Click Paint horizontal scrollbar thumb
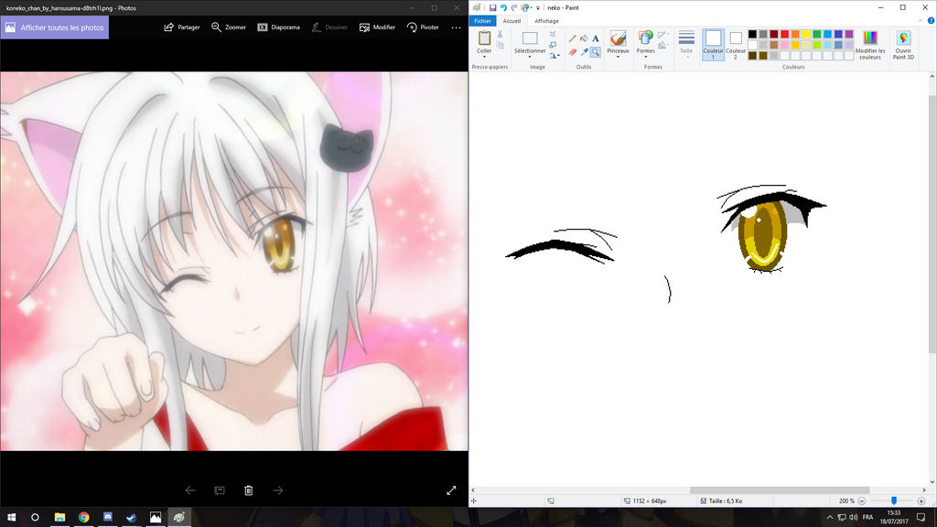 780,490
